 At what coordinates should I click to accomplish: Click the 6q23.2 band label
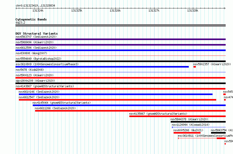tap(20, 23)
